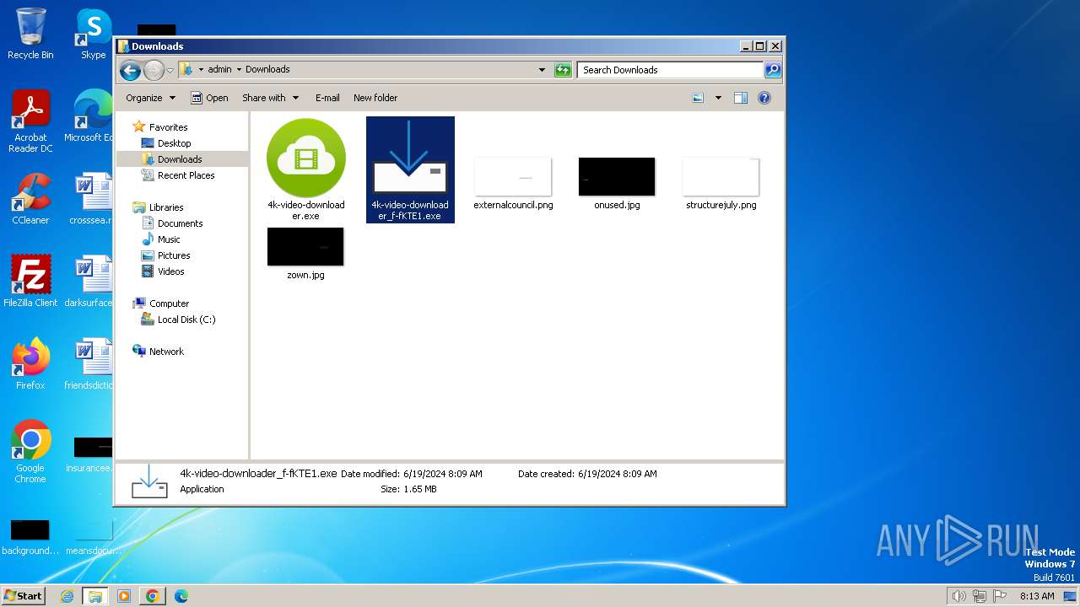Image resolution: width=1080 pixels, height=607 pixels.
Task: Select Libraries in navigation pane
Action: (166, 207)
